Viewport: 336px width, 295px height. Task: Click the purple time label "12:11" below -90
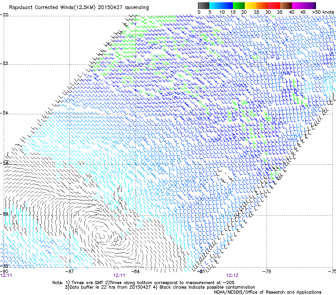[6, 275]
